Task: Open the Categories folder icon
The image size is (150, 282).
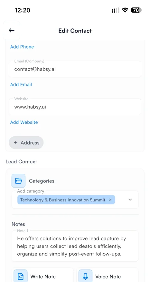Action: [x=18, y=181]
